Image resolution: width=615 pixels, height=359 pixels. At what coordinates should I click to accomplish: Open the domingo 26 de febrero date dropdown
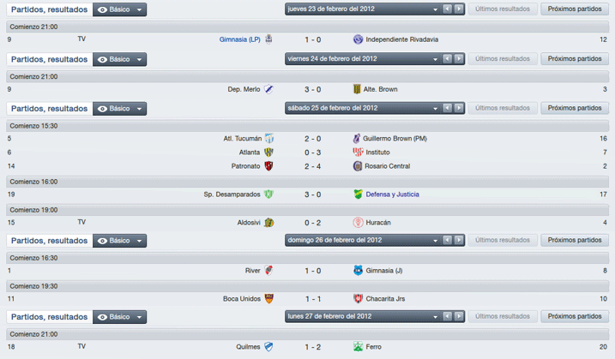[x=363, y=240]
